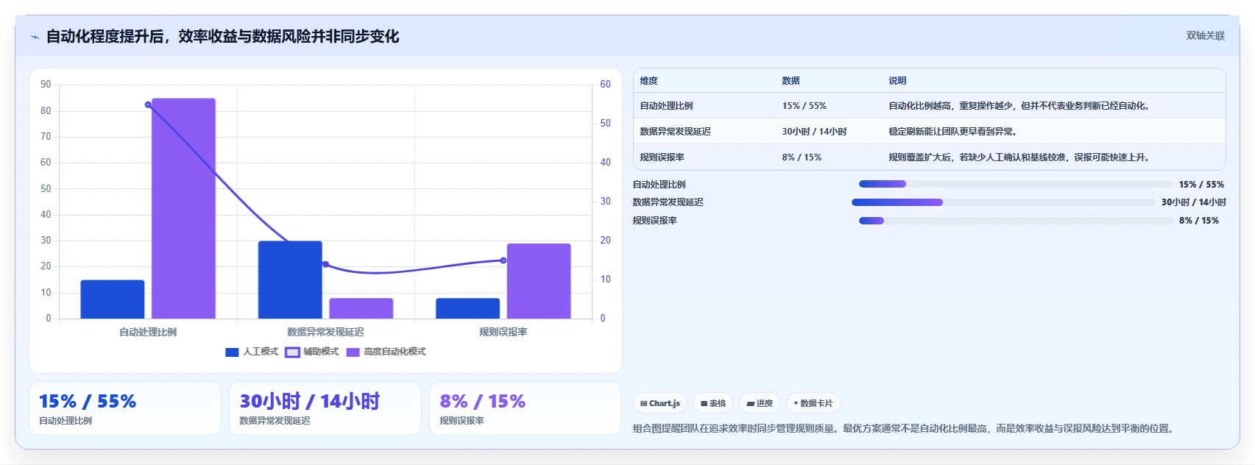This screenshot has width=1255, height=465.
Task: Click the line point above 数据异常发现延迟
Action: [326, 264]
